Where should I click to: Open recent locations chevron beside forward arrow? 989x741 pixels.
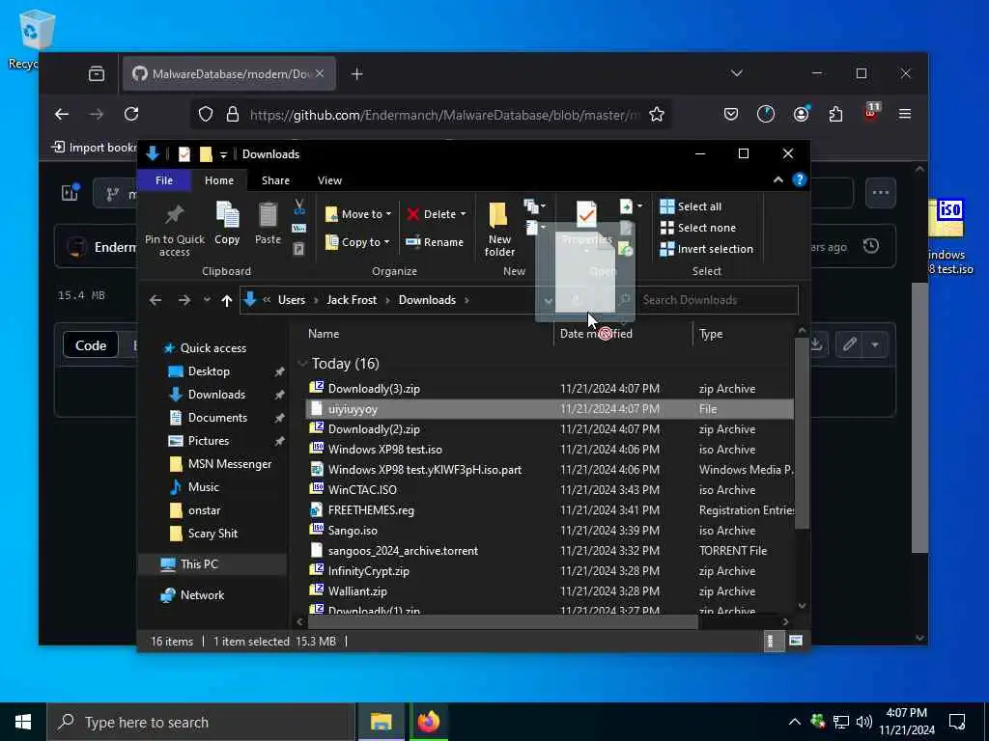tap(207, 301)
